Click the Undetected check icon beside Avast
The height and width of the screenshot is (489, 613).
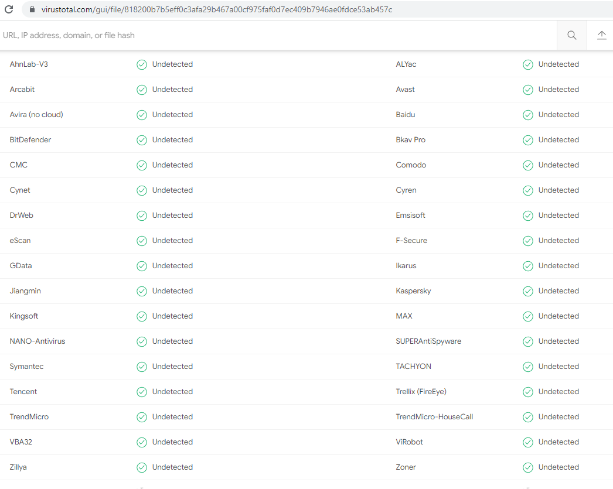pyautogui.click(x=527, y=90)
